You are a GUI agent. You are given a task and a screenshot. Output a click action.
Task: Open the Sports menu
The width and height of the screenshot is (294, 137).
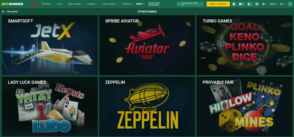coord(47,4)
